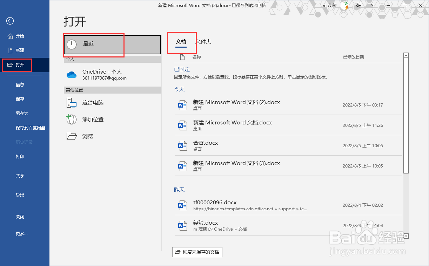Open 新建 Microsoft Word 文档 (2).docx
Image resolution: width=429 pixels, height=266 pixels.
(x=288, y=105)
